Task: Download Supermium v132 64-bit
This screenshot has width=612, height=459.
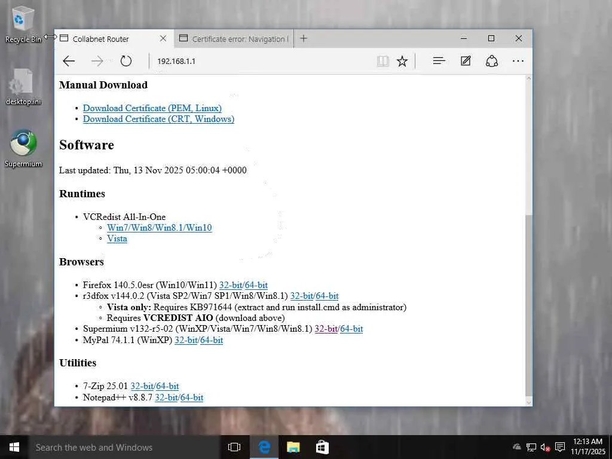Action: [351, 329]
